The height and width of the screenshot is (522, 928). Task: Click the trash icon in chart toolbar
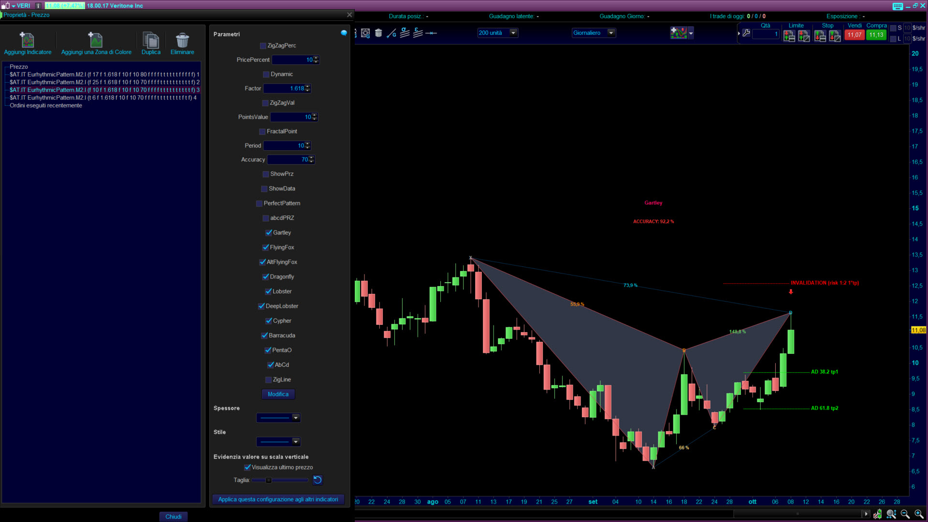point(378,33)
